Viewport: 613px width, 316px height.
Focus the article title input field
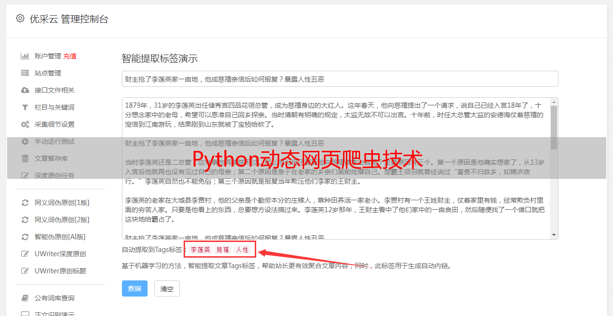pyautogui.click(x=340, y=79)
